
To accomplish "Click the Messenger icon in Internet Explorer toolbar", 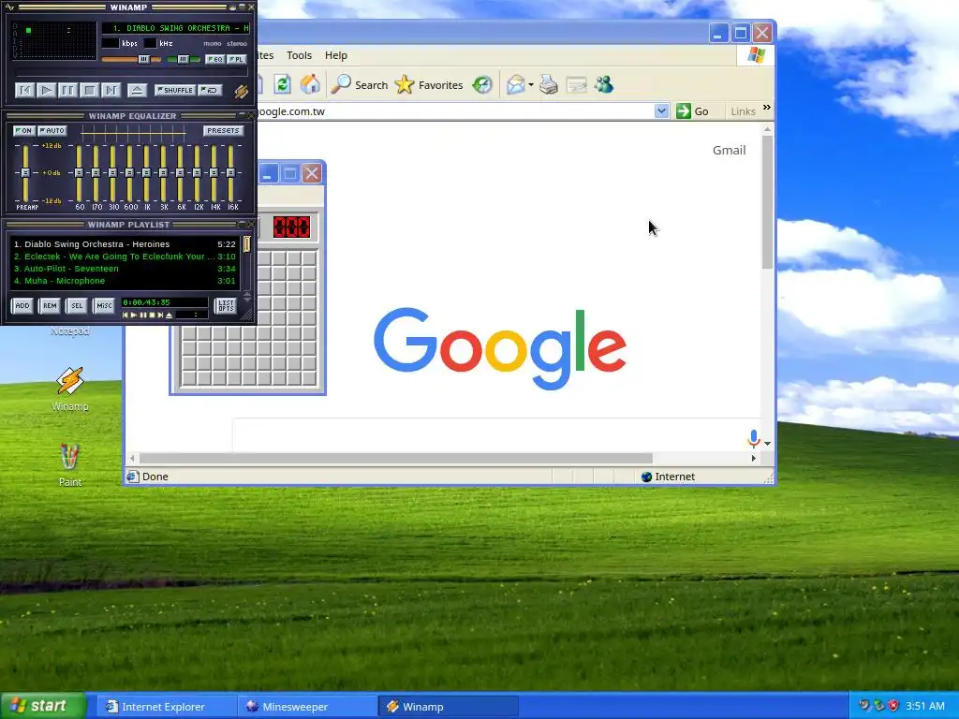I will (604, 84).
